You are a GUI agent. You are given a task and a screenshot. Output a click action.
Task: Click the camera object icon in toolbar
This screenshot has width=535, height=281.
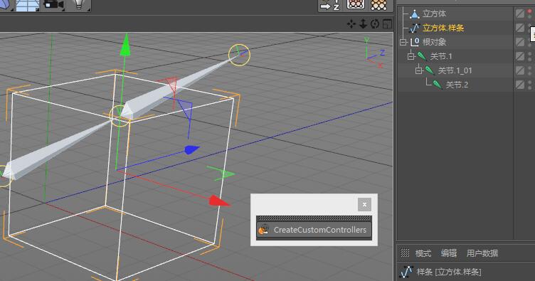(53, 5)
